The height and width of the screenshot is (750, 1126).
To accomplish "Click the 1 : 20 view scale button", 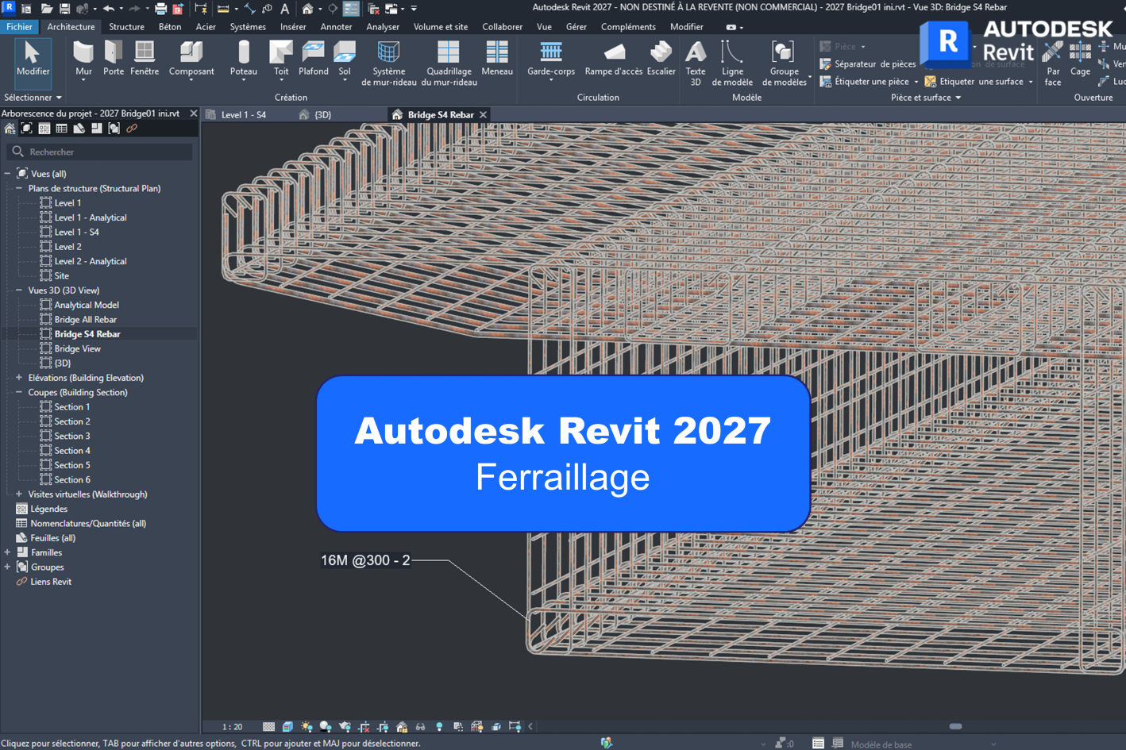I will 232,727.
